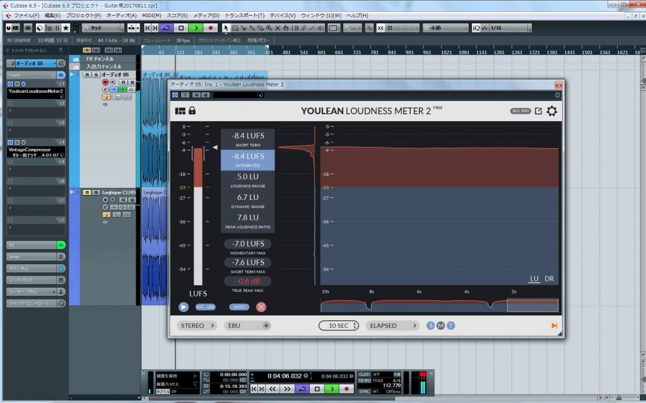Open the トランスポート(T) menu
646x403 pixels.
click(245, 15)
